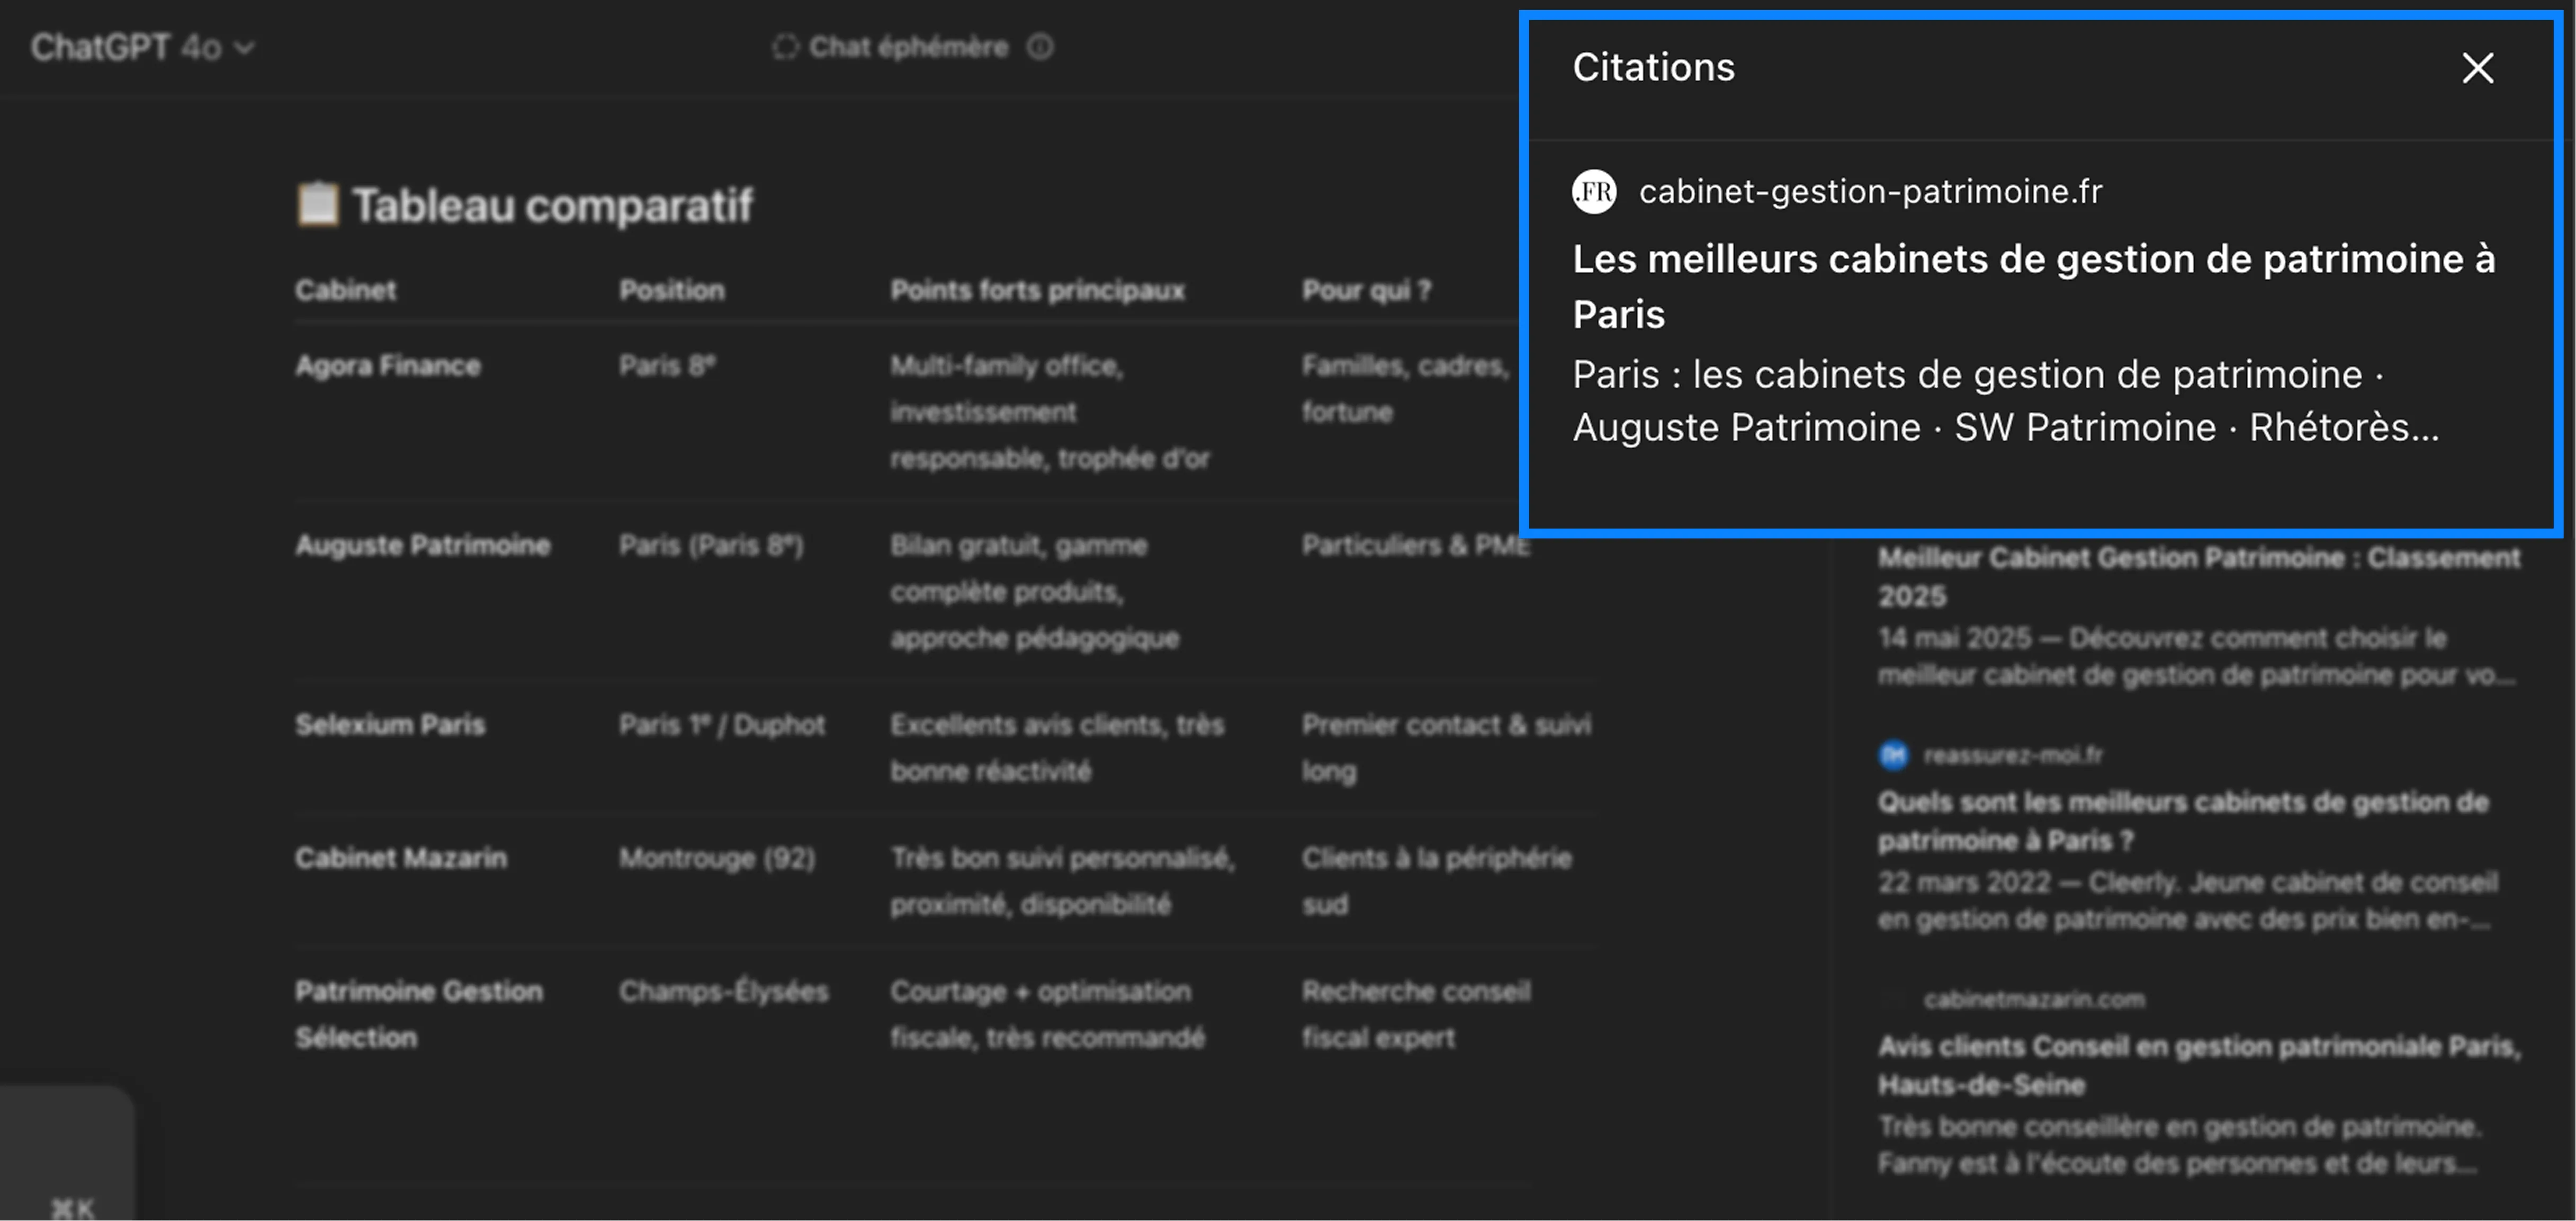The height and width of the screenshot is (1221, 2576).
Task: Open the reassurez-moi.fr source
Action: click(x=2012, y=755)
